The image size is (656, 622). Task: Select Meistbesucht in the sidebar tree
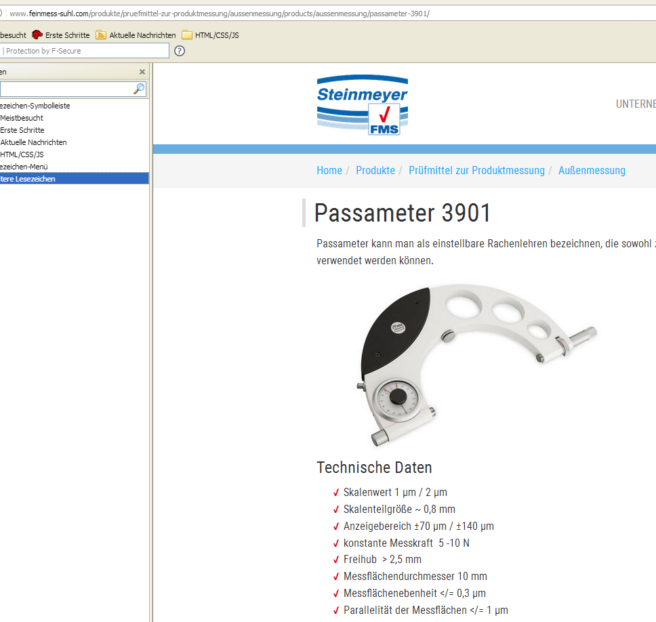click(x=22, y=118)
